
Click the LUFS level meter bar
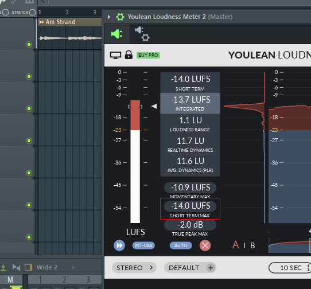pyautogui.click(x=135, y=162)
